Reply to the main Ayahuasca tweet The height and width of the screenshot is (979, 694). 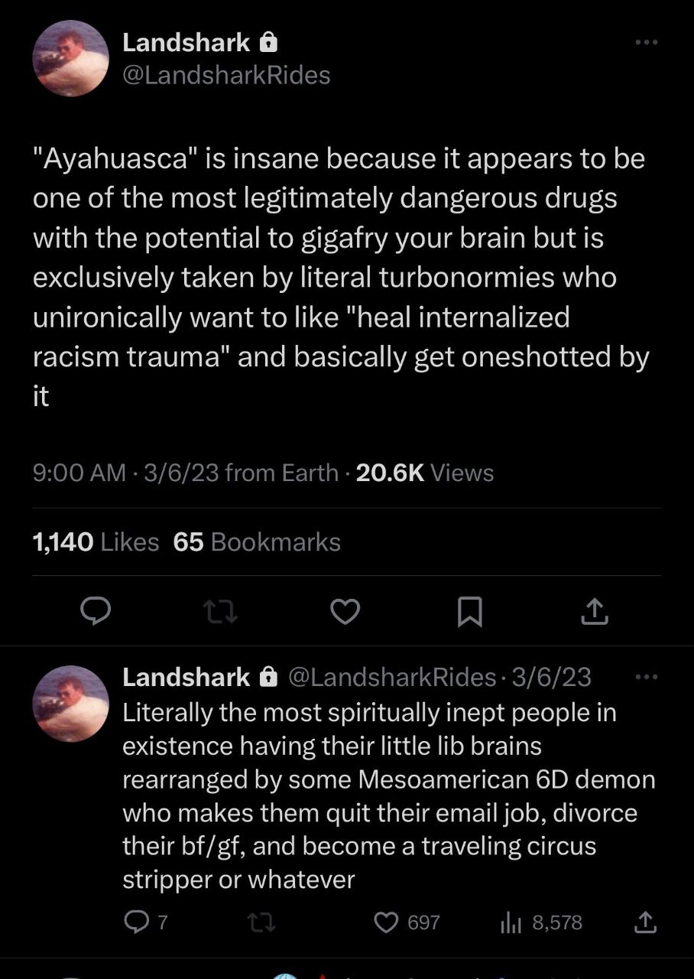(x=96, y=612)
